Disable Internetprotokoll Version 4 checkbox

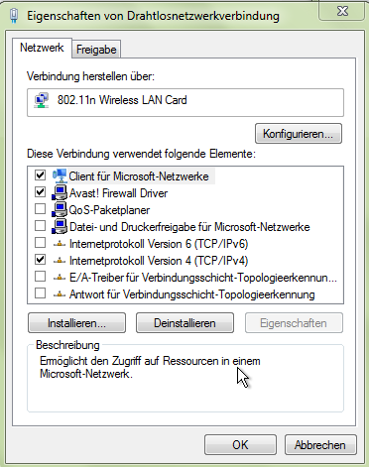tap(41, 260)
